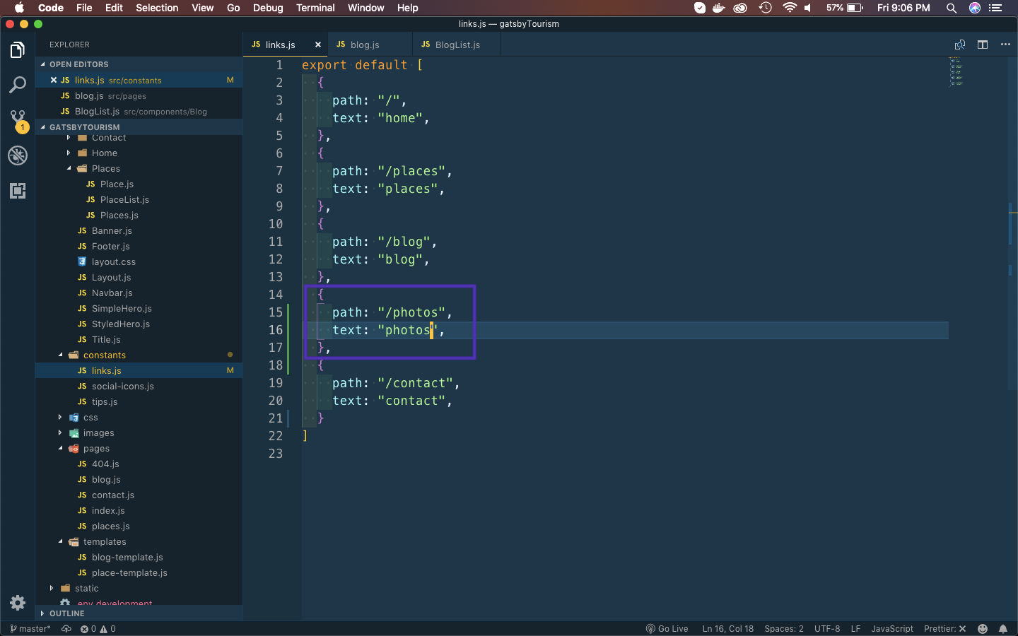Open the Selection menu
The height and width of the screenshot is (636, 1018).
pyautogui.click(x=157, y=8)
